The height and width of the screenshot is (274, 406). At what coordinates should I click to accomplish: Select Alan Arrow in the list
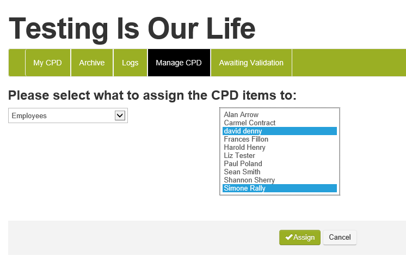pos(241,115)
